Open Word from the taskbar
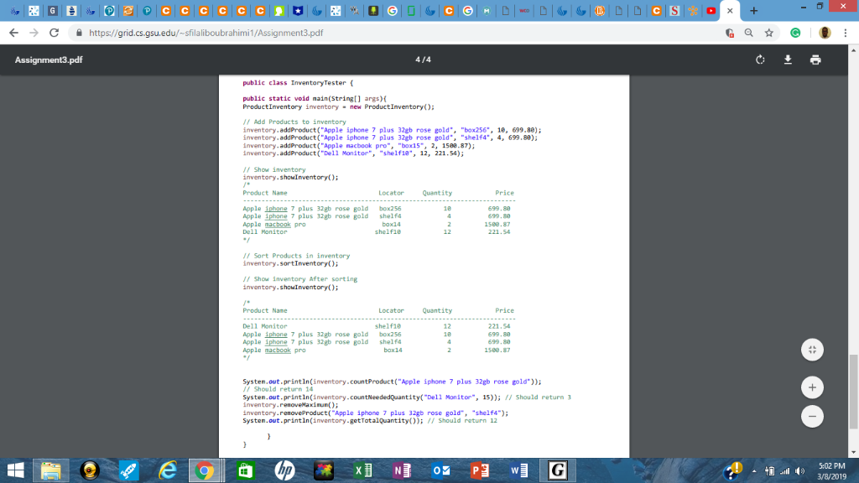 (519, 470)
